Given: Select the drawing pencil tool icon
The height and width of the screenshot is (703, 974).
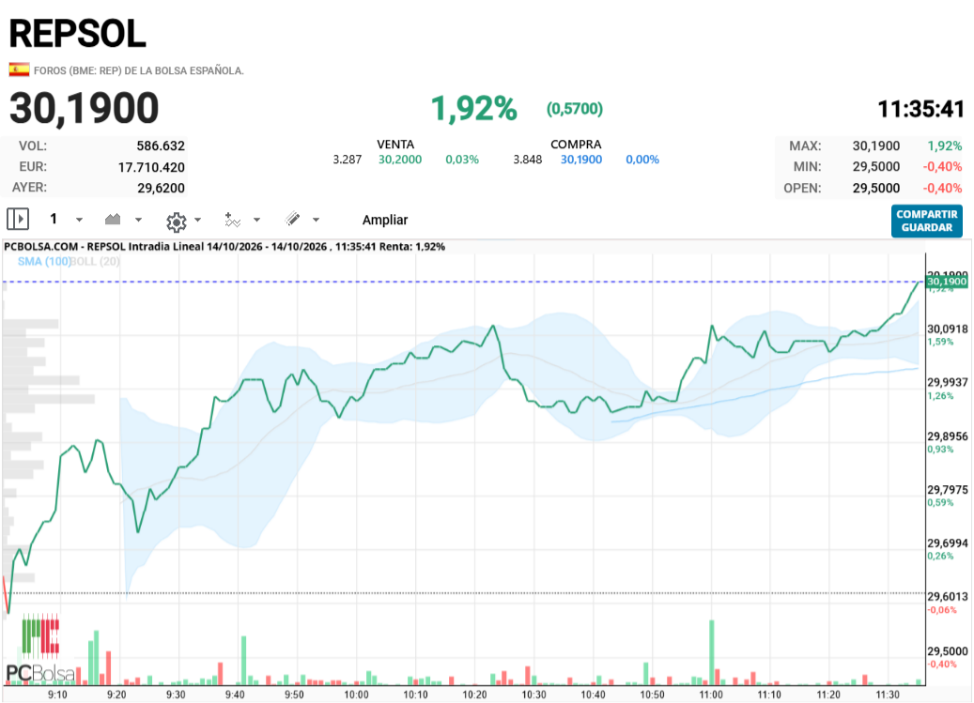Looking at the screenshot, I should [x=292, y=219].
